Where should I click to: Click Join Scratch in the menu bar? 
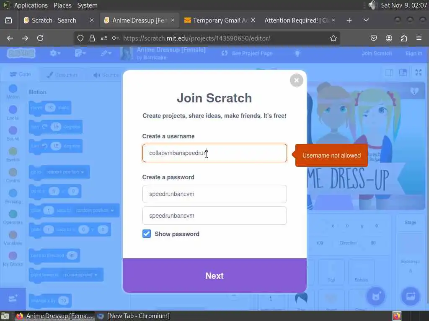click(x=377, y=53)
